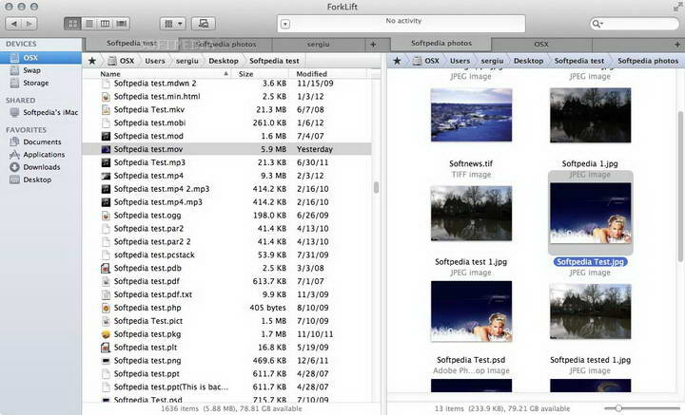Click the connect to server toolbar icon
The height and width of the screenshot is (415, 685).
pyautogui.click(x=203, y=23)
